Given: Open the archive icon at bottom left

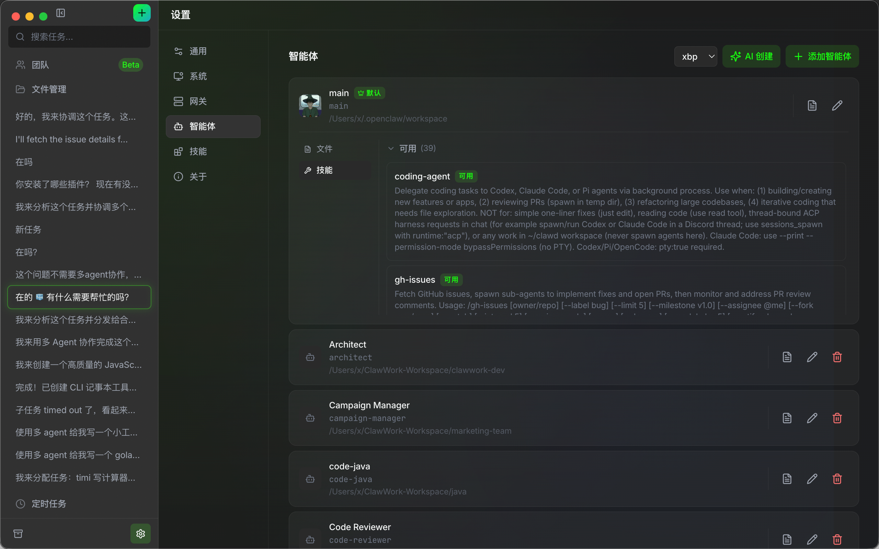Looking at the screenshot, I should pyautogui.click(x=18, y=533).
